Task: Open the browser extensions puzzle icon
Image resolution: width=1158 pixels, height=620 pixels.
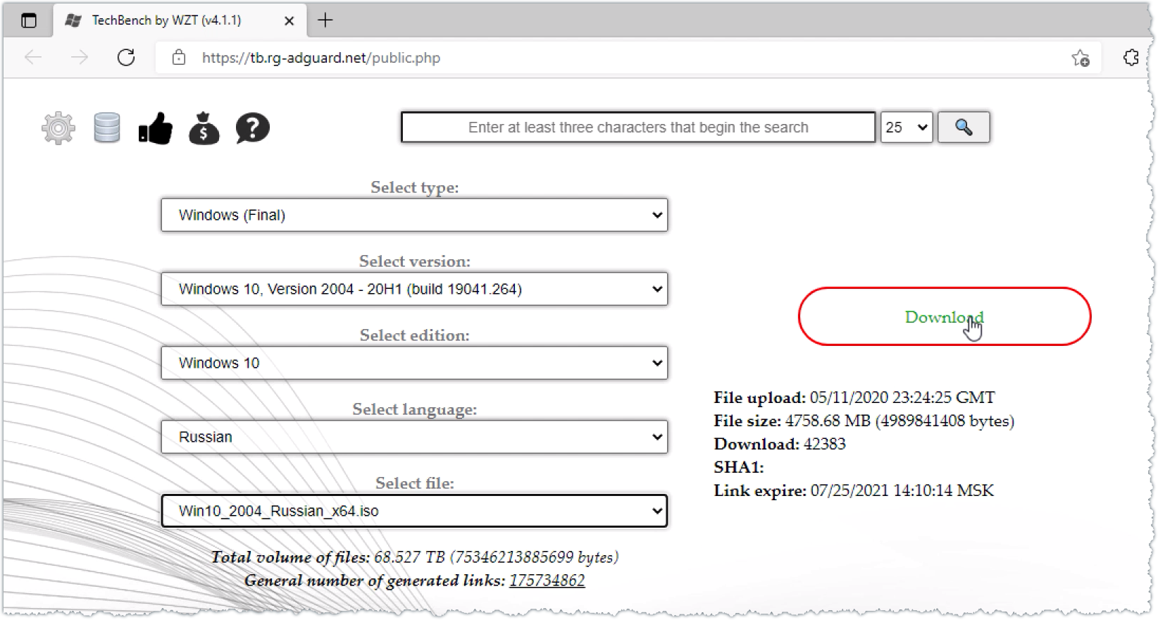Action: pyautogui.click(x=1131, y=58)
